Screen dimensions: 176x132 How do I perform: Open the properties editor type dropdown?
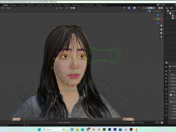(167, 63)
